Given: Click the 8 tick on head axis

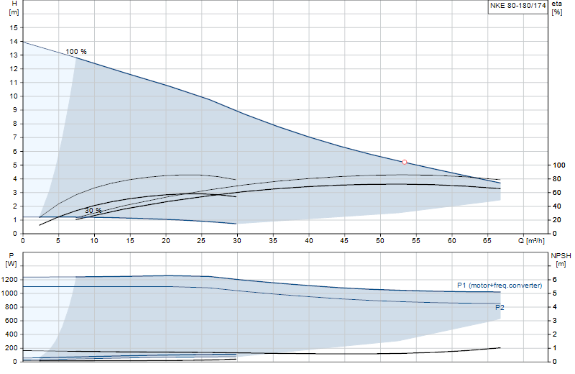Looking at the screenshot, I should point(15,124).
